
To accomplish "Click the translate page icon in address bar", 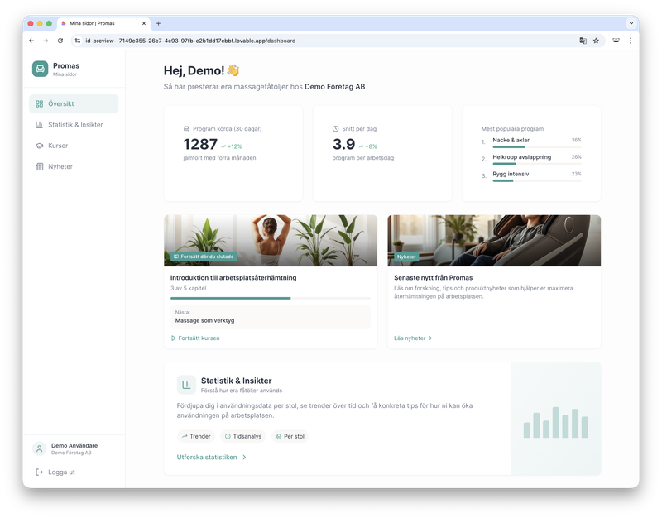I will point(583,40).
